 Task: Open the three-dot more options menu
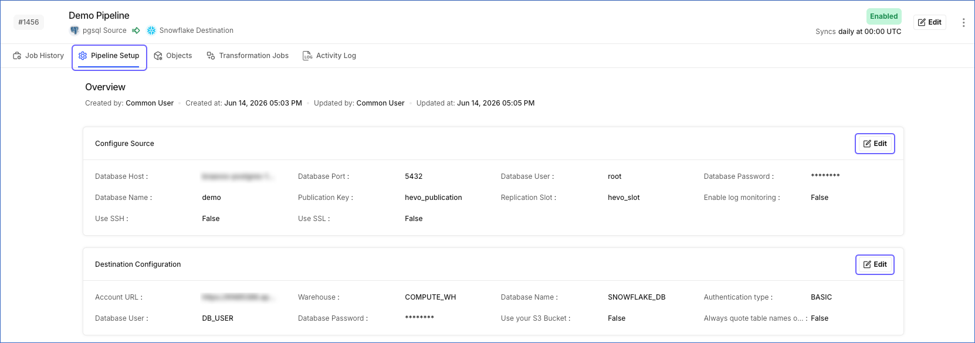pos(963,22)
